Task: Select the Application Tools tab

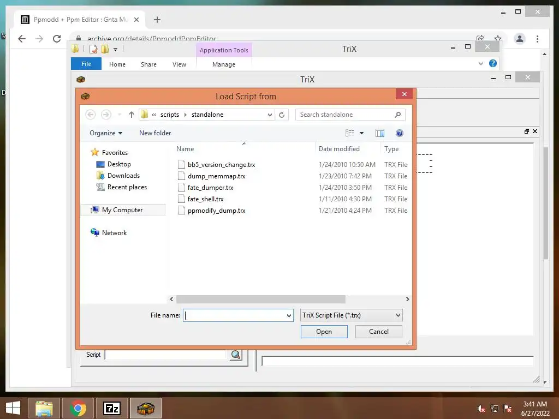Action: (224, 50)
